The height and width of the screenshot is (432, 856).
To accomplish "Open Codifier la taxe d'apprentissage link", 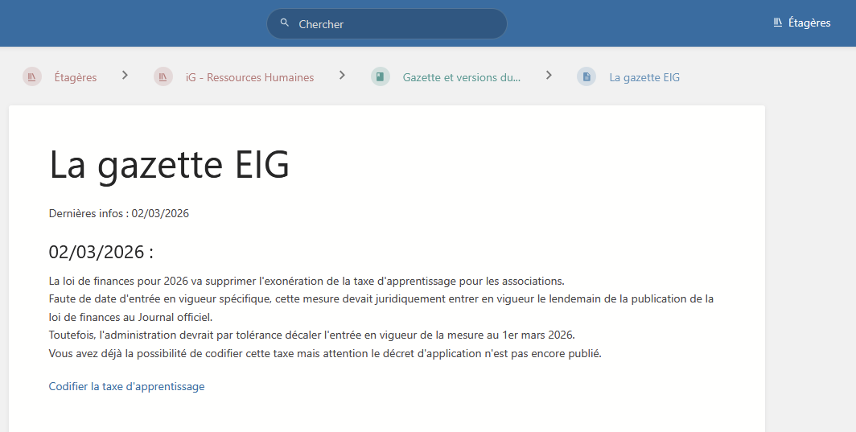I will 126,386.
